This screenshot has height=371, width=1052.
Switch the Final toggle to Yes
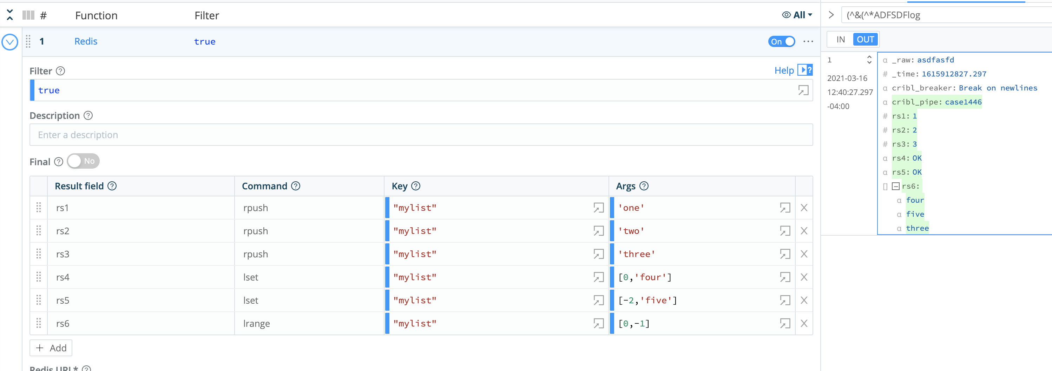pos(83,161)
